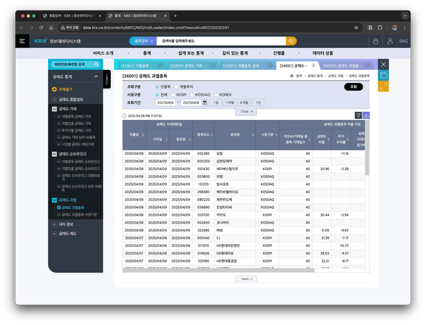Screen dimensions: 426x325
Task: Open the calendar date picker icon
Action: coord(205,102)
